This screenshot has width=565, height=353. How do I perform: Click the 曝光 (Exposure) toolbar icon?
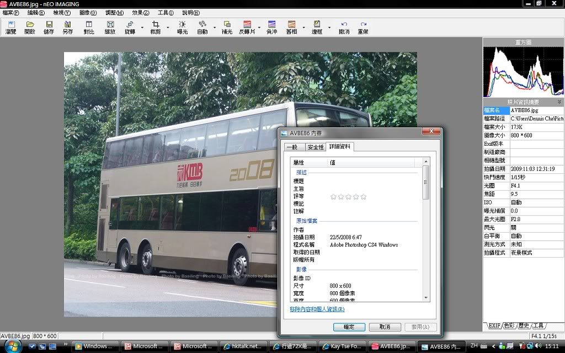(x=182, y=28)
